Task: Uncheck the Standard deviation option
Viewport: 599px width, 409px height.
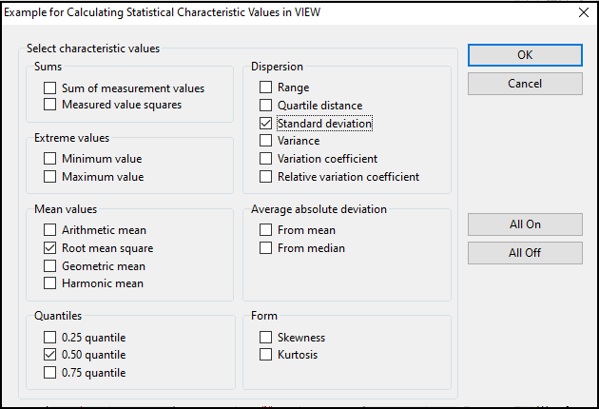Action: point(266,124)
